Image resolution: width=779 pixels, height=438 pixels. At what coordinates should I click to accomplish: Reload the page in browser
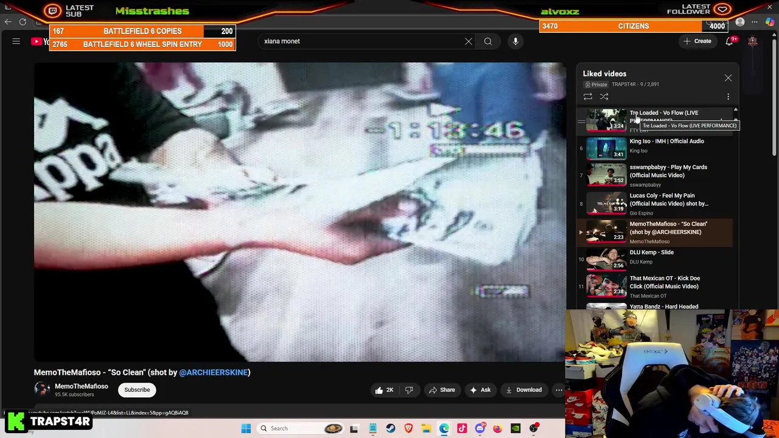pos(23,22)
